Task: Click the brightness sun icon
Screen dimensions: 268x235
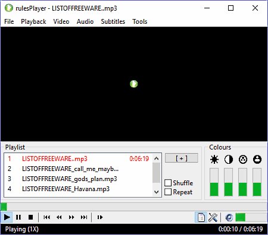Action: point(214,160)
